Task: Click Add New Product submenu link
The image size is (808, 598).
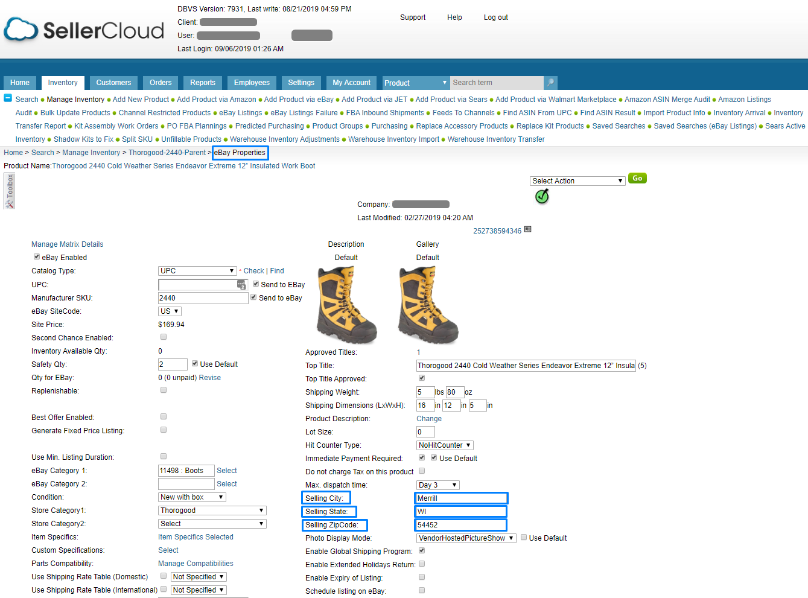Action: pos(141,100)
